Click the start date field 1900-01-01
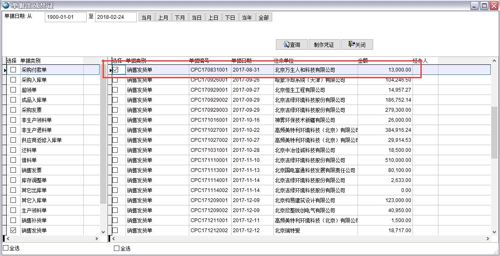500x256 pixels. (x=65, y=17)
